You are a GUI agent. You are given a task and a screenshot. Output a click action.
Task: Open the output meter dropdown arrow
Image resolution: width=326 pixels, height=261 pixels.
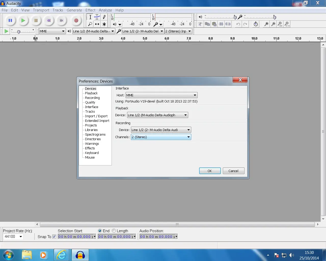[x=120, y=24]
